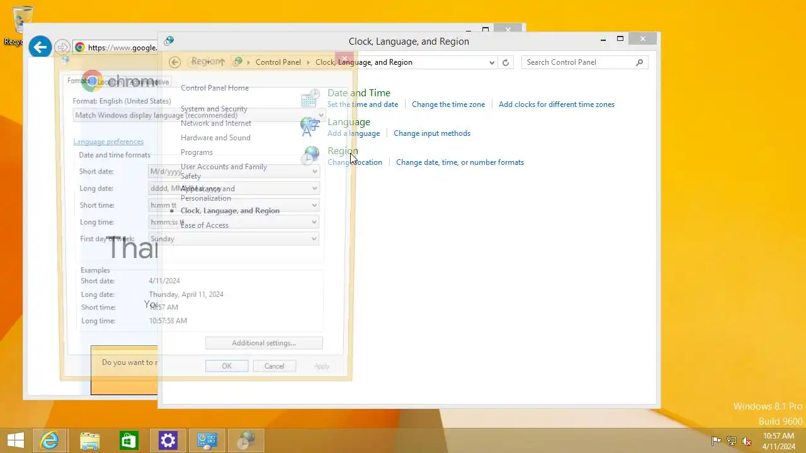Click the muted volume icon in system tray

click(x=747, y=441)
